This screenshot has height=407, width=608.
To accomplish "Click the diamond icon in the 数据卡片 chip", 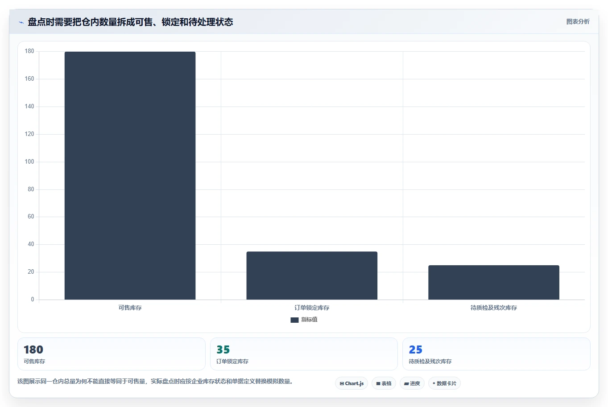I will tap(434, 383).
